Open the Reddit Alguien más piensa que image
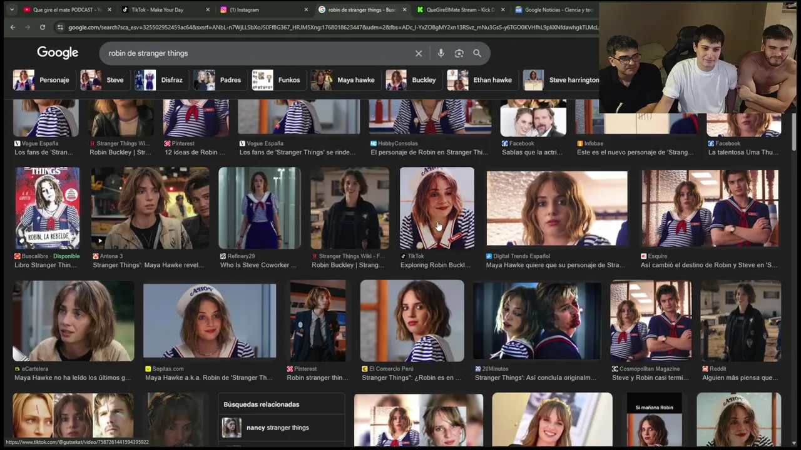Viewport: 801px width, 450px height. pos(741,321)
